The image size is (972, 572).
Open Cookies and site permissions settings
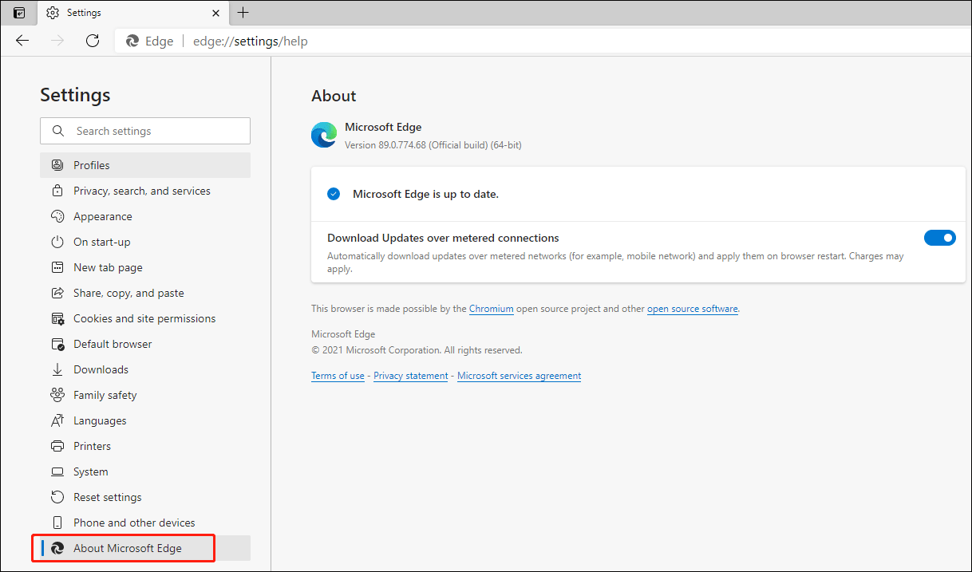(x=144, y=318)
